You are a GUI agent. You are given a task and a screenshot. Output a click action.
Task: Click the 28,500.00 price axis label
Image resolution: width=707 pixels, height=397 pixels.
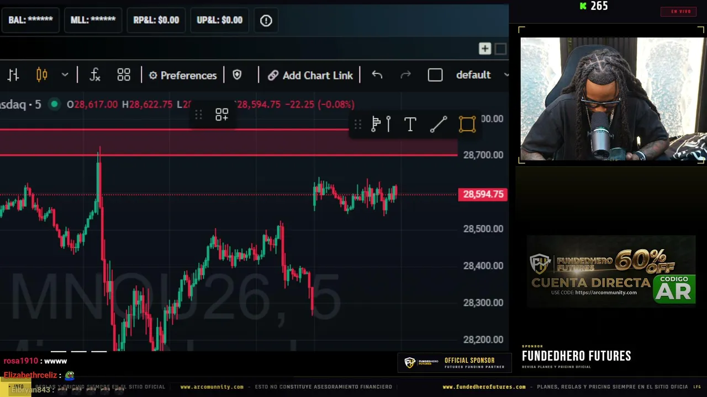click(x=483, y=229)
